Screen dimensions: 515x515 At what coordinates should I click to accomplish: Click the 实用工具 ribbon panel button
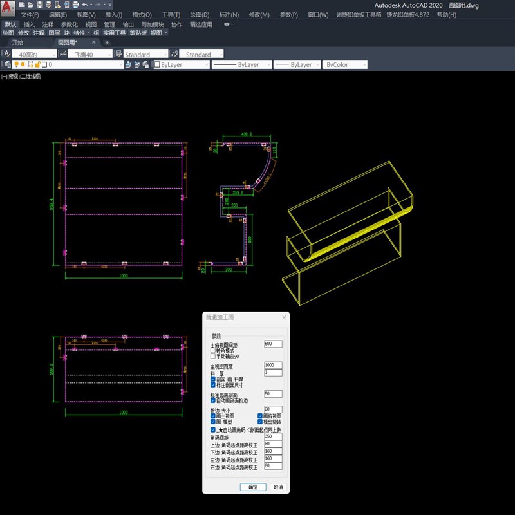(x=115, y=33)
